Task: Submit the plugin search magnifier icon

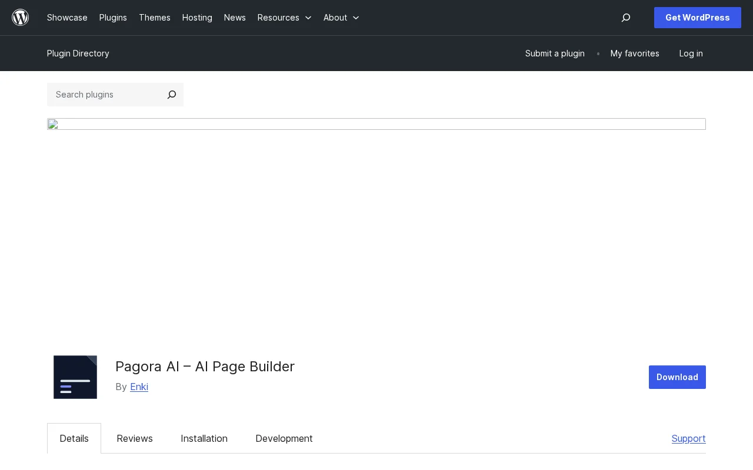Action: 172,95
